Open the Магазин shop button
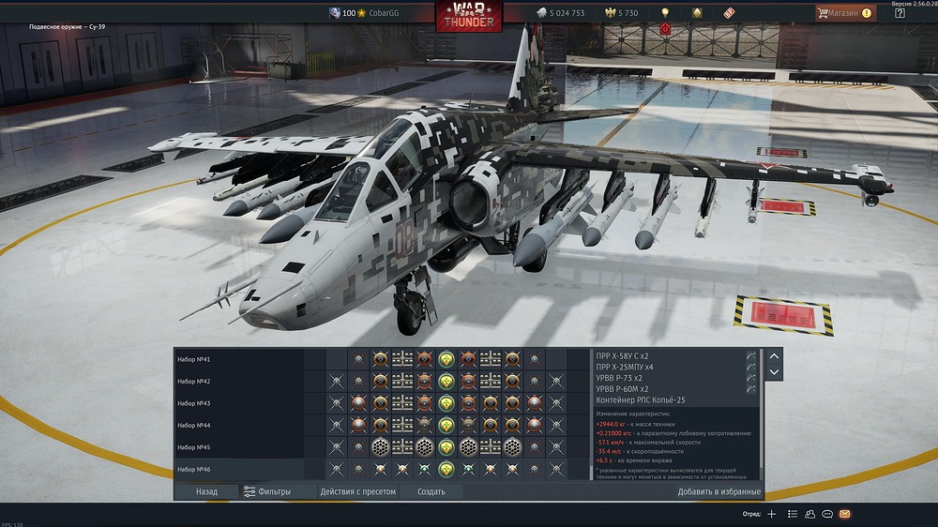Screen dimensions: 938x527 pyautogui.click(x=845, y=13)
